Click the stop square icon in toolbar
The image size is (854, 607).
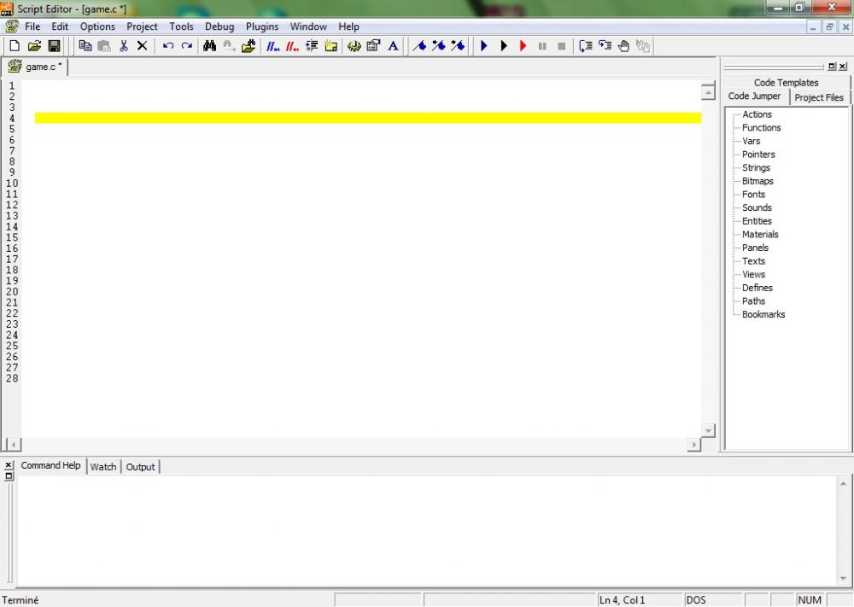point(562,46)
